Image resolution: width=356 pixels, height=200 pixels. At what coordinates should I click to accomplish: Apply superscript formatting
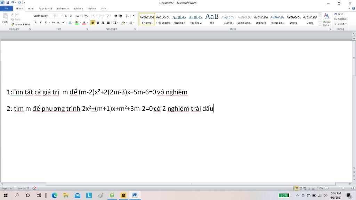pyautogui.click(x=63, y=23)
